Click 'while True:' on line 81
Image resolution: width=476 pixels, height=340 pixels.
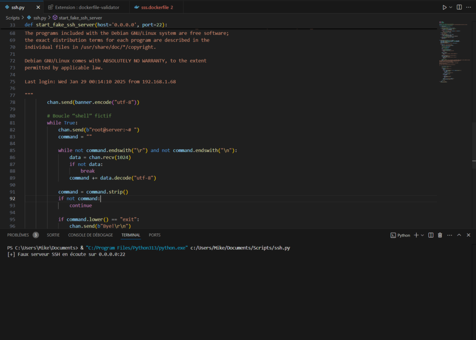(62, 123)
